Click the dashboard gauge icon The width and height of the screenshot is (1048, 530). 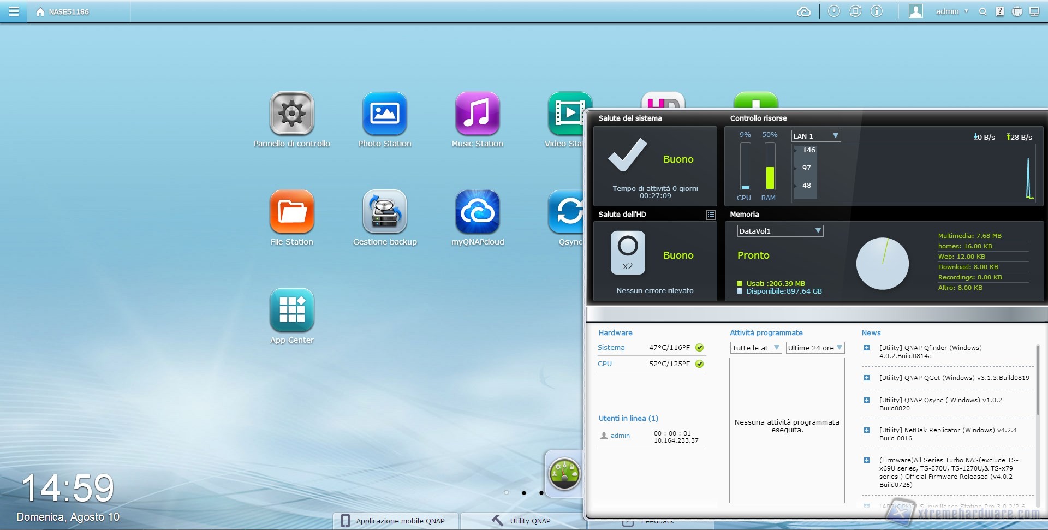click(x=564, y=474)
